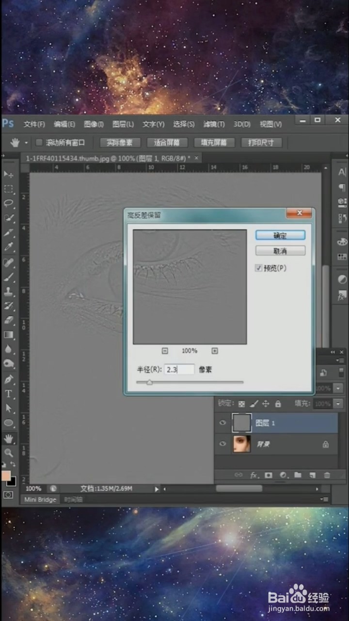Select the Pen tool

coord(9,379)
